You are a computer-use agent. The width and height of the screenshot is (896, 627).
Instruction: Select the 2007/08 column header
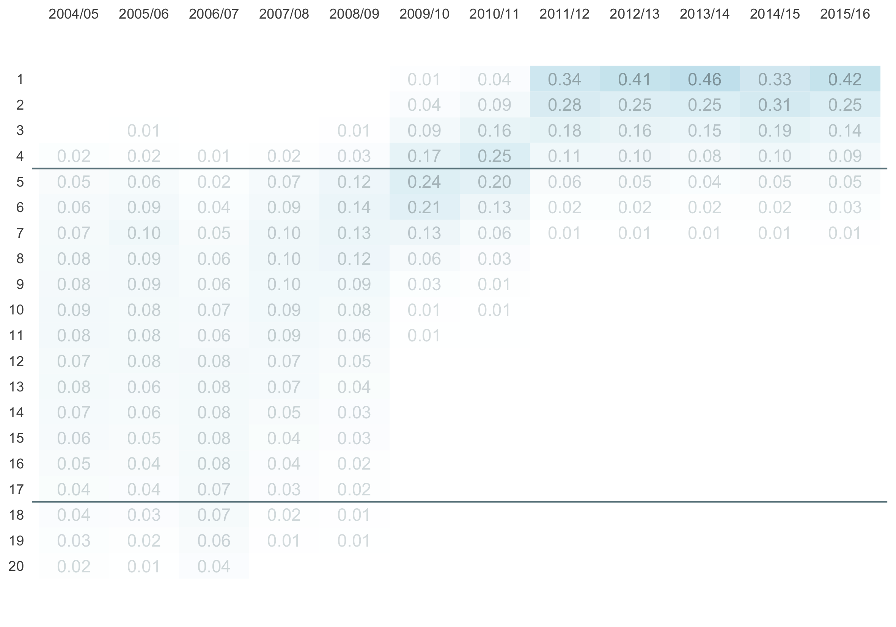point(284,14)
